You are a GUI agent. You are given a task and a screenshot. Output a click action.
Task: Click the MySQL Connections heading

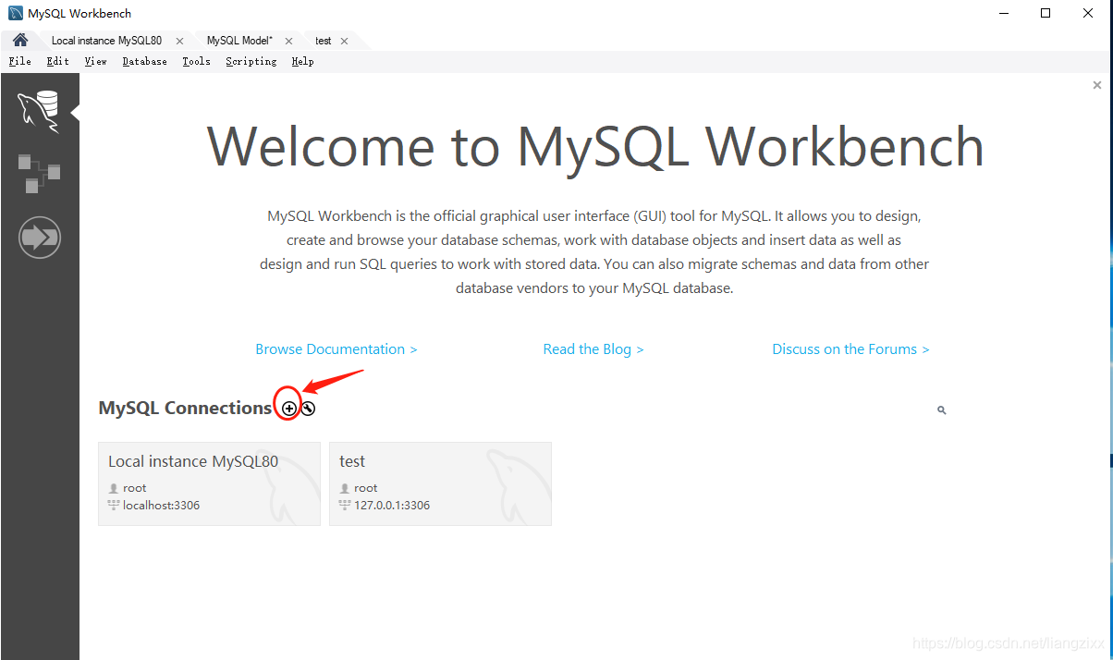click(185, 409)
